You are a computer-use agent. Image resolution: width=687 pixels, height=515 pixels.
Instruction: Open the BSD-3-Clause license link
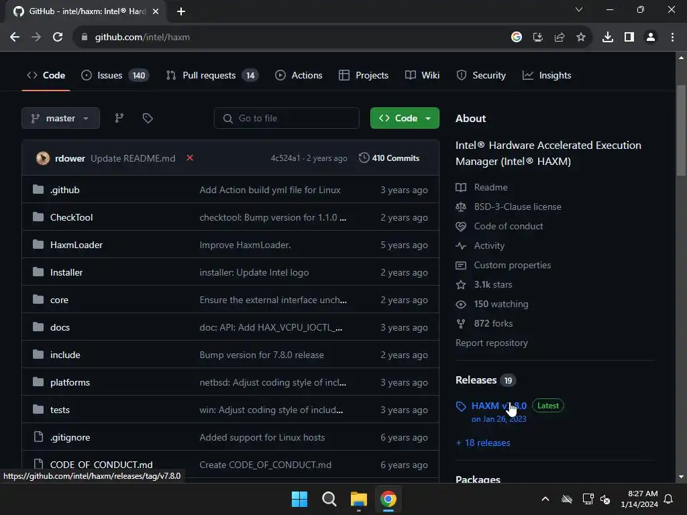point(509,207)
